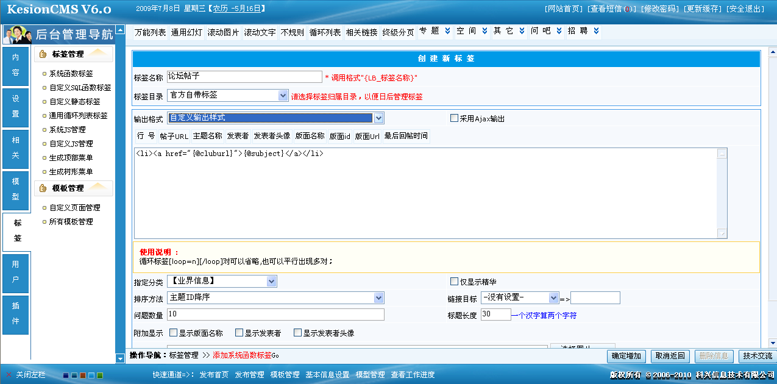This screenshot has height=384, width=777.
Task: Click the double chevron next to 专题
Action: pyautogui.click(x=448, y=31)
